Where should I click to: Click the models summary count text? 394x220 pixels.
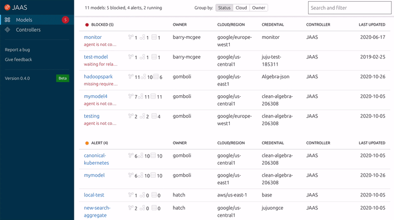pos(123,8)
